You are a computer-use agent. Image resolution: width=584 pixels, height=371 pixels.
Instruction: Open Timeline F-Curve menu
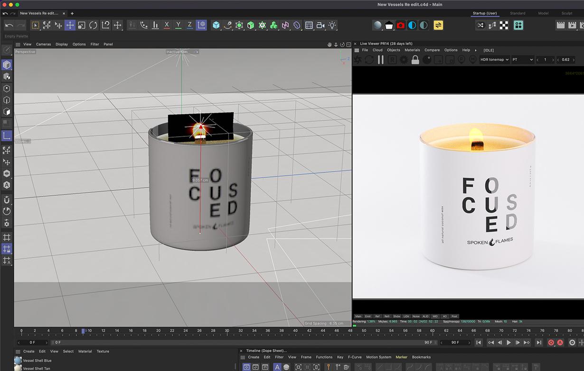[x=355, y=357]
